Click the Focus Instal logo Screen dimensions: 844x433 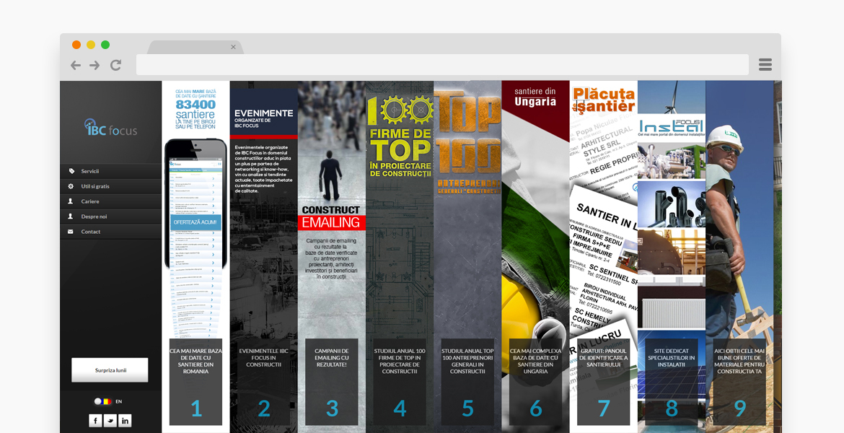coord(671,126)
